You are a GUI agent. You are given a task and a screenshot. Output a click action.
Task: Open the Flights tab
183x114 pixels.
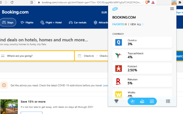(x=27, y=23)
